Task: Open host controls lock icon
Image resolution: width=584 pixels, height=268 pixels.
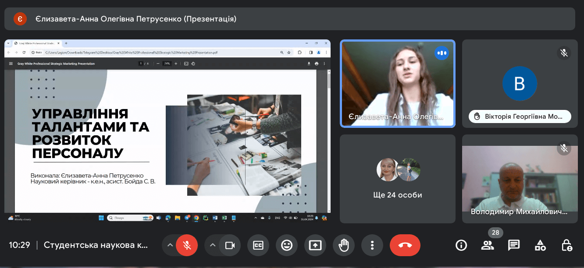Action: pos(567,245)
